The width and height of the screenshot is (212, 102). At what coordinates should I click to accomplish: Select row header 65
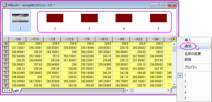click(6, 86)
